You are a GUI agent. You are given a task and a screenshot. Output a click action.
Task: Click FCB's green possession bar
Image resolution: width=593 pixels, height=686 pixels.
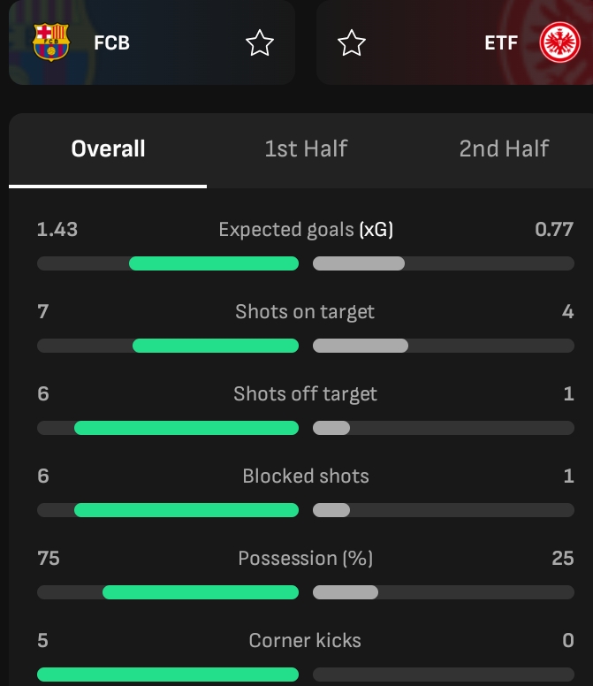[x=201, y=592]
